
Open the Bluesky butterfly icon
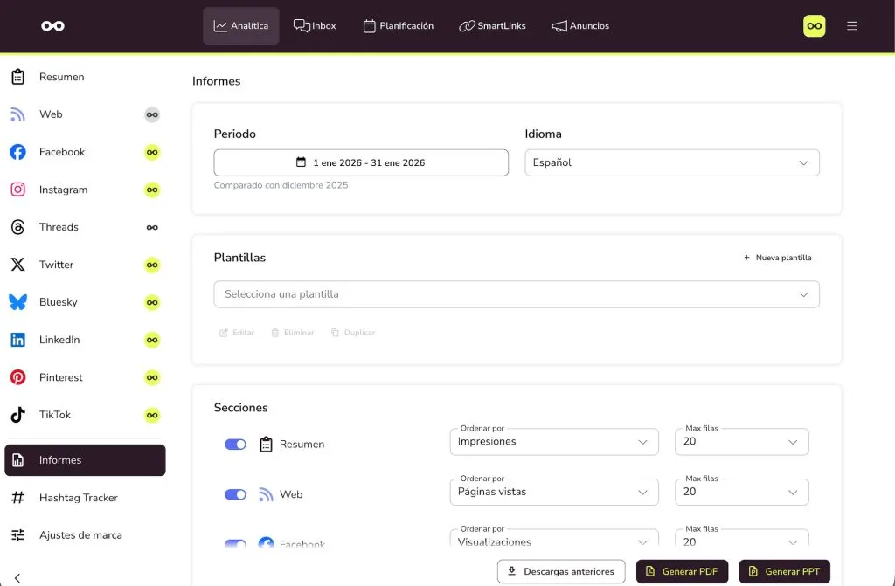coord(17,302)
